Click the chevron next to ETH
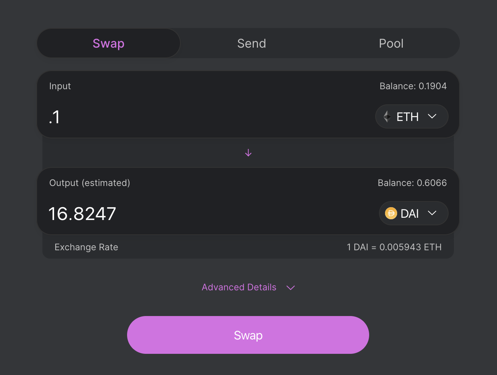Screen dimensions: 497x375 (x=432, y=116)
